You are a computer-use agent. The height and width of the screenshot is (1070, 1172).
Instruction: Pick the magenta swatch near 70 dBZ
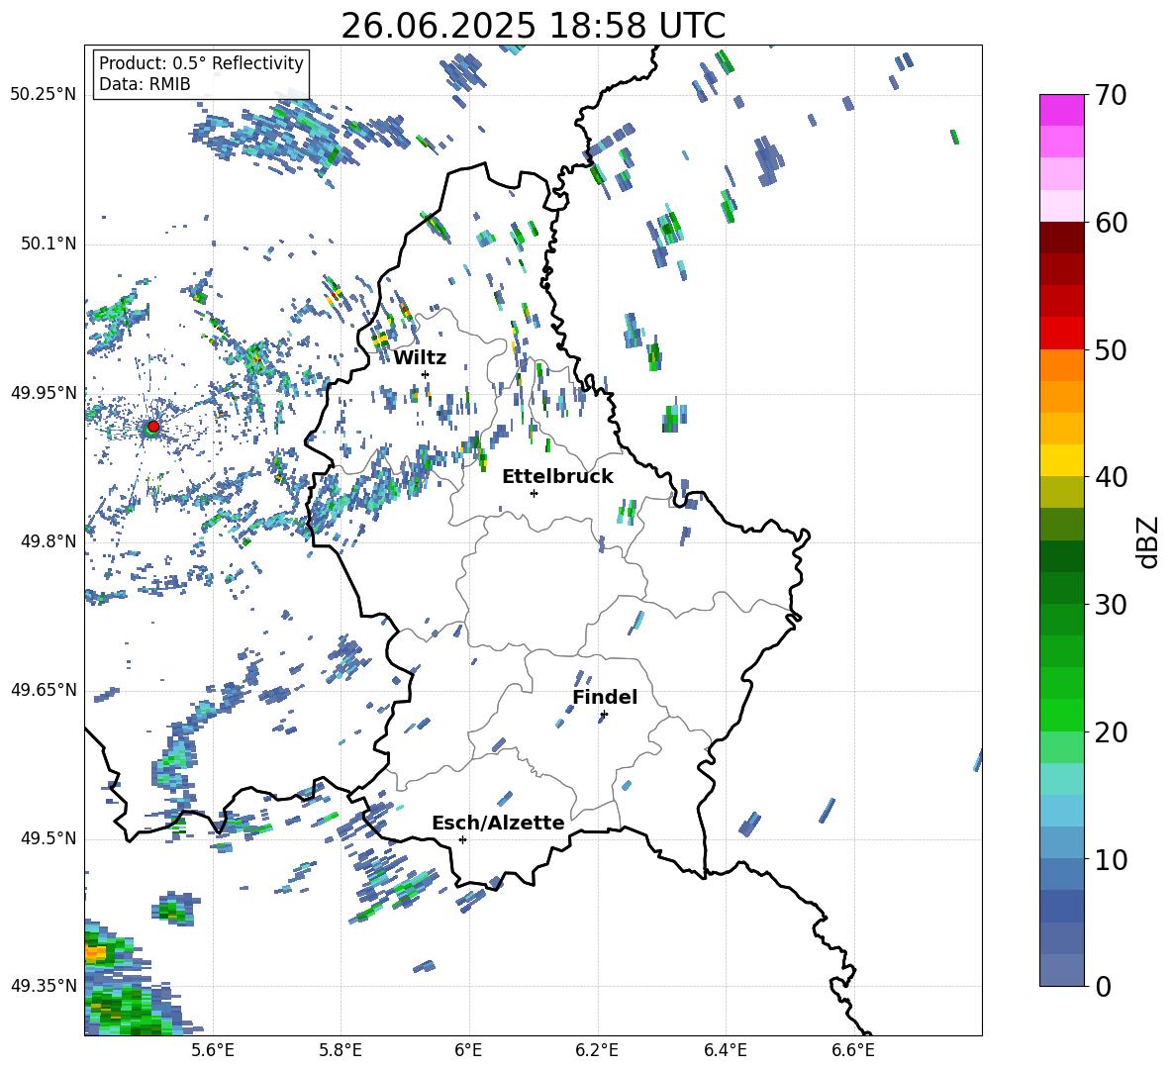tap(1061, 110)
